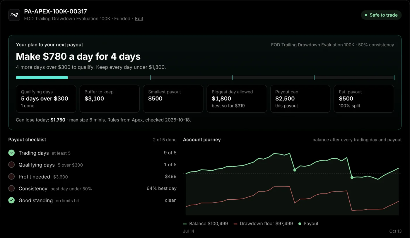Toggle the Trading days checklist checkmark
410x238 pixels.
(11, 153)
